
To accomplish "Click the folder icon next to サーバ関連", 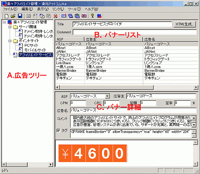I will click(16, 27).
